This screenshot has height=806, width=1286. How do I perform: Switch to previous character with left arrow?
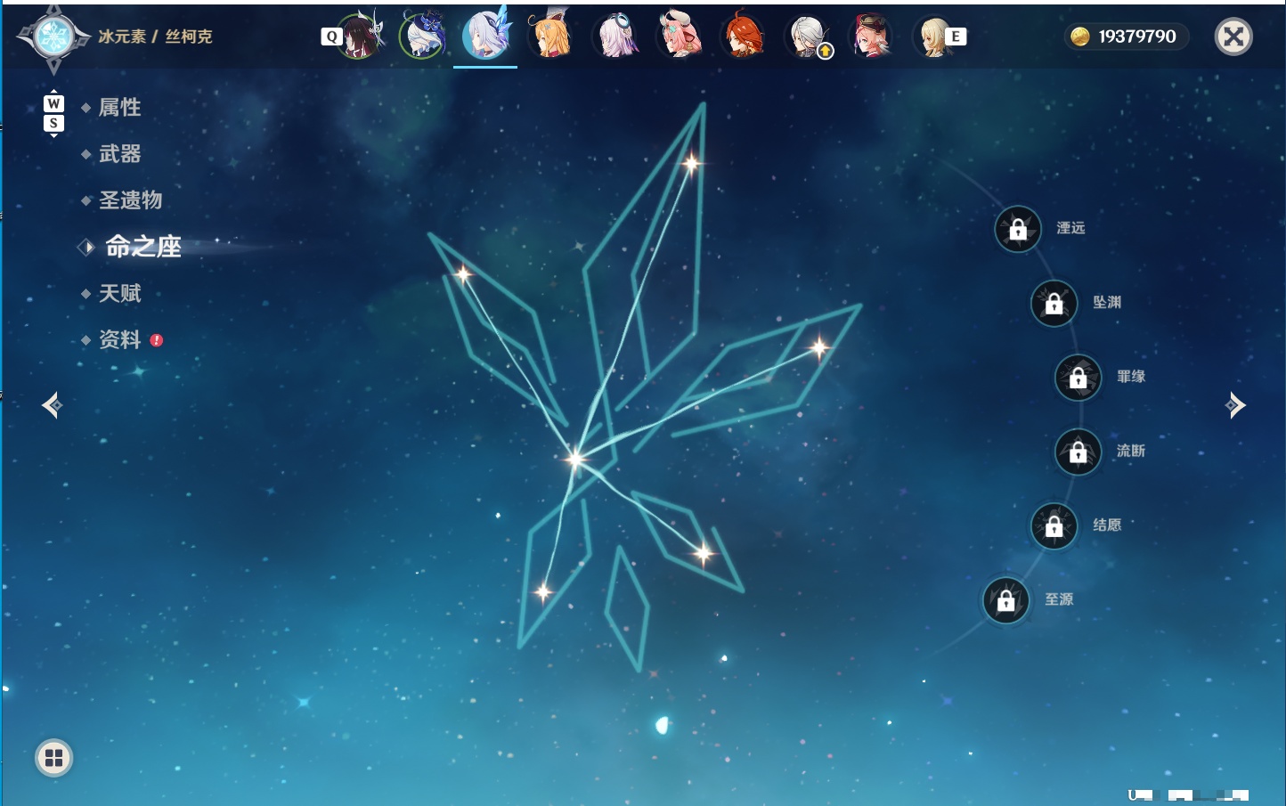53,405
